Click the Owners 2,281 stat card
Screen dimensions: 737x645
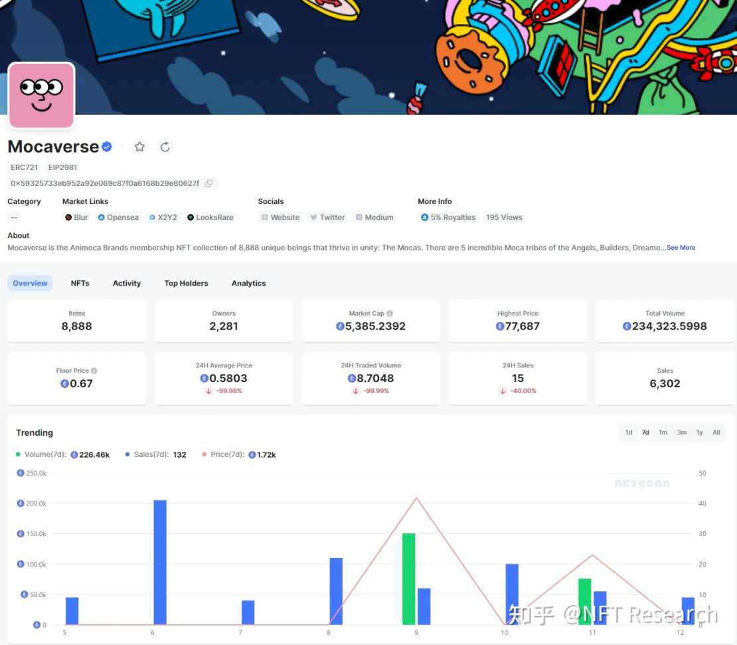click(x=224, y=321)
